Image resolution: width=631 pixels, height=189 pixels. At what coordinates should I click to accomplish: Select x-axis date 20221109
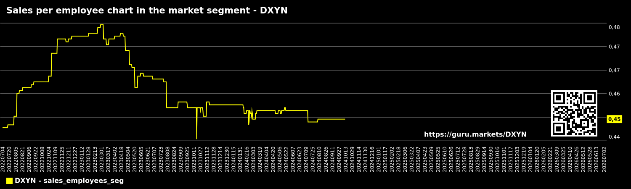(56, 159)
